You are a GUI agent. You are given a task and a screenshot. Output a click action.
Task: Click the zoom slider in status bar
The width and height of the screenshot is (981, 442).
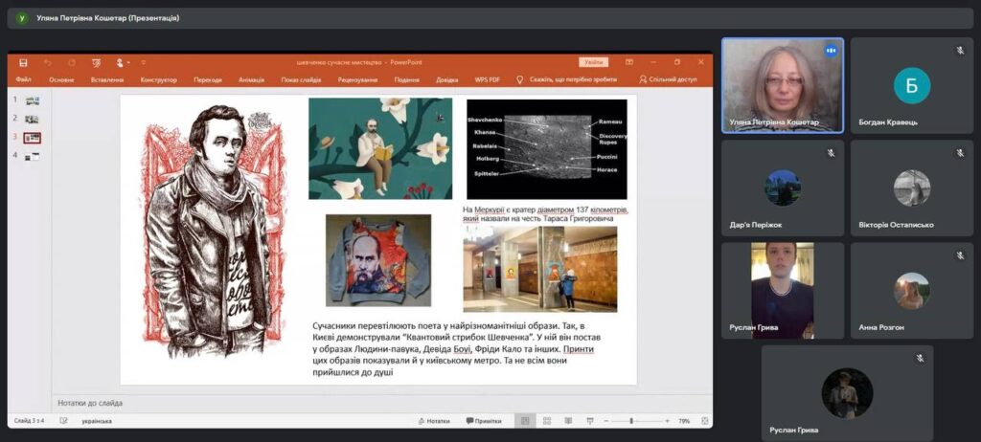point(631,421)
